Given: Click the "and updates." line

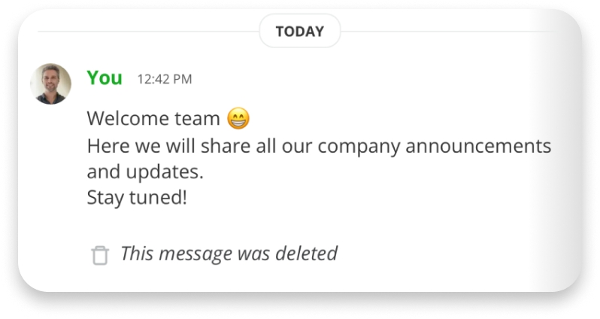Looking at the screenshot, I should [x=145, y=172].
